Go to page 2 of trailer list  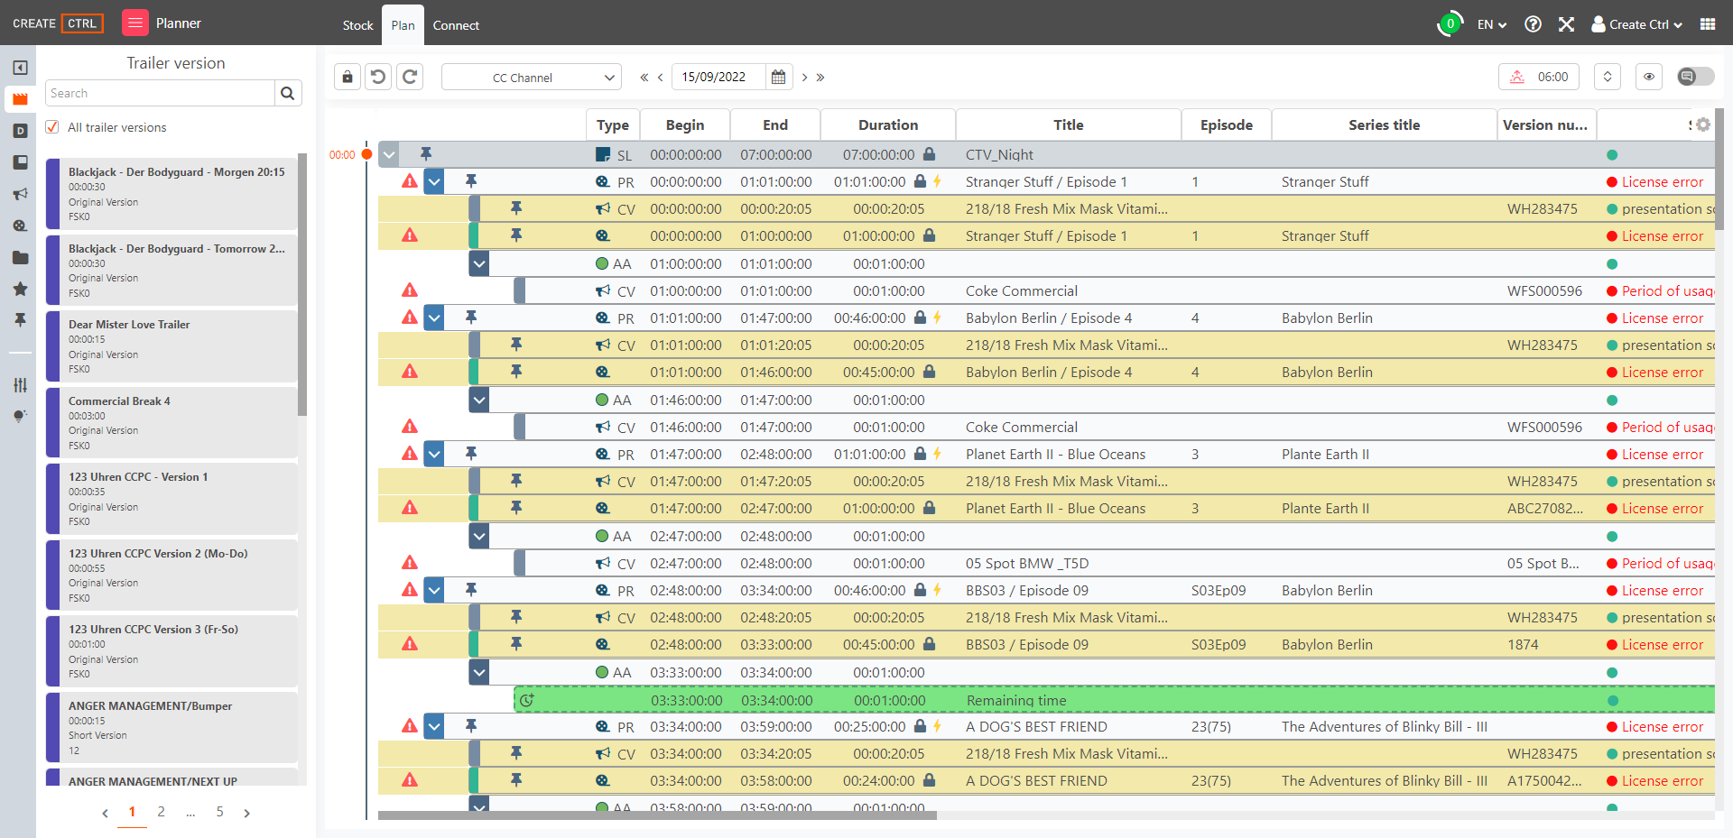(161, 812)
